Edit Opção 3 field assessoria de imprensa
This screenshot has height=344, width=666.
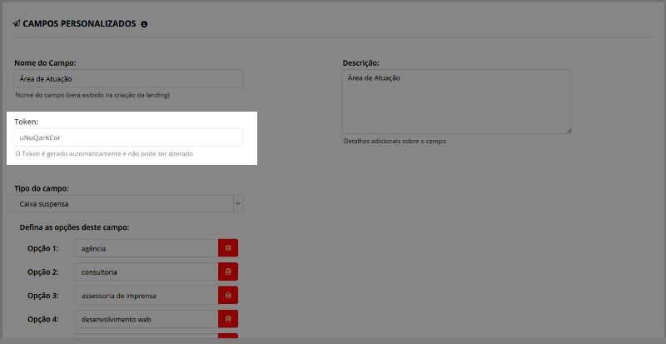click(x=147, y=295)
